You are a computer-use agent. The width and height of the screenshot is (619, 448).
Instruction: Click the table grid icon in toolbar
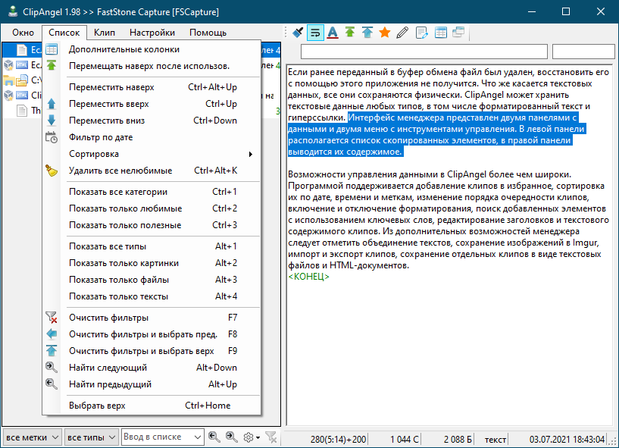coord(440,33)
